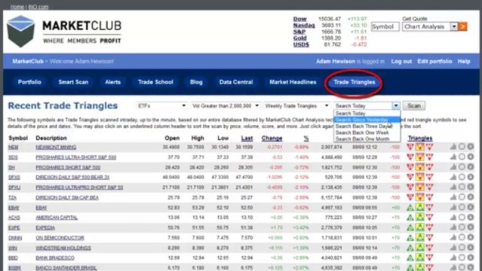Open the Help link
The image size is (482, 271).
pos(464,62)
